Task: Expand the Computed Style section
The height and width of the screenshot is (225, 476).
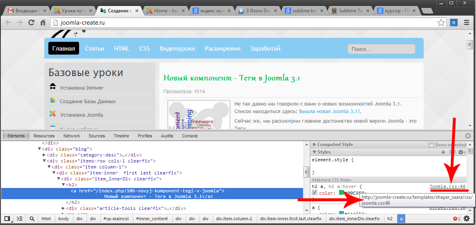Action: 315,145
